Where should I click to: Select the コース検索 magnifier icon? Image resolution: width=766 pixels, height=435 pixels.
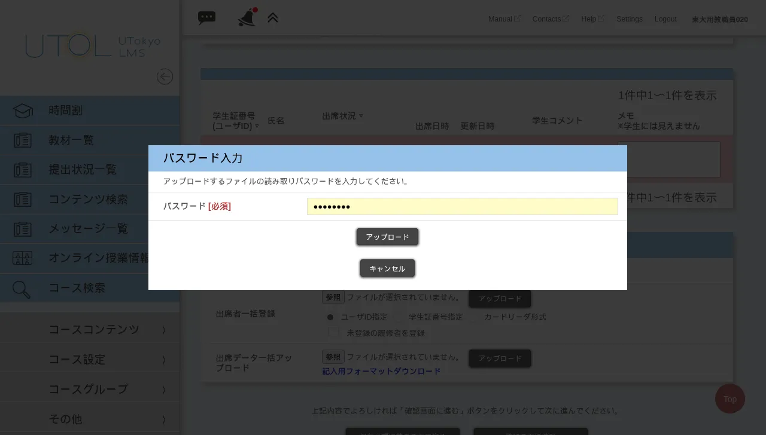pyautogui.click(x=21, y=289)
